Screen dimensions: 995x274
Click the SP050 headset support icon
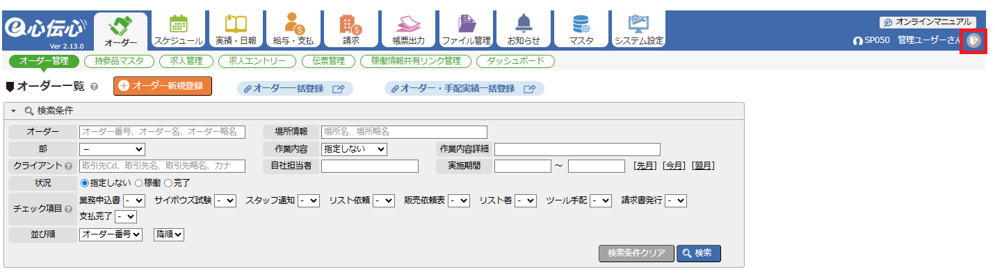(x=857, y=41)
